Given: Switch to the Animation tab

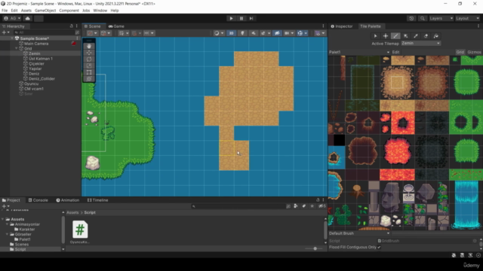Looking at the screenshot, I should 68,200.
